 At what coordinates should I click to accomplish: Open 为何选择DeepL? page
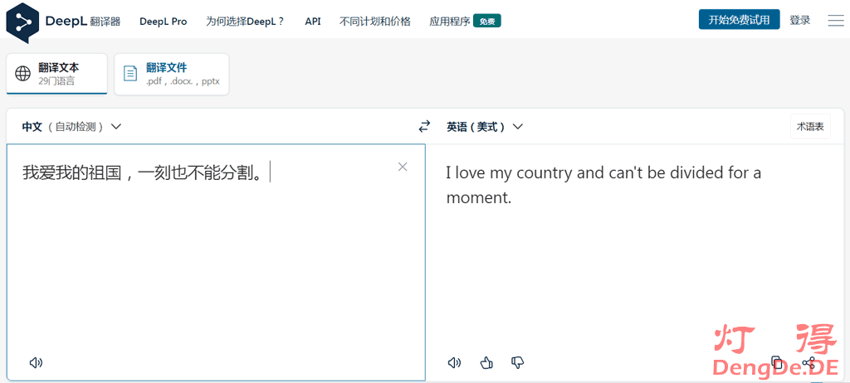click(x=245, y=22)
